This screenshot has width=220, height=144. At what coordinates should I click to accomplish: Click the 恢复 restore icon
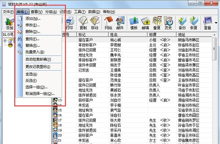pos(194,23)
